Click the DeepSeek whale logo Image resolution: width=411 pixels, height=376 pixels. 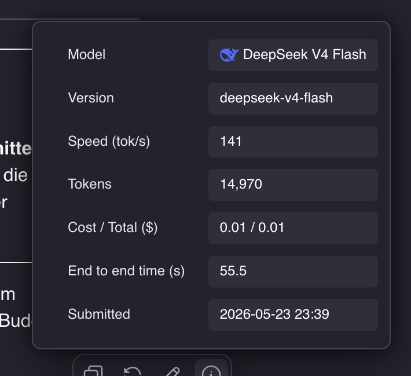[229, 55]
